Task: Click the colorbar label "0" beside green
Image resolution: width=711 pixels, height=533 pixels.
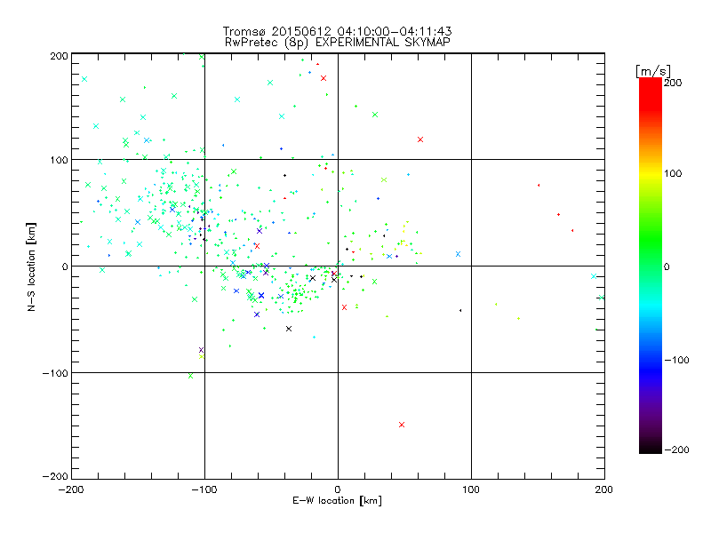Action: [x=667, y=266]
